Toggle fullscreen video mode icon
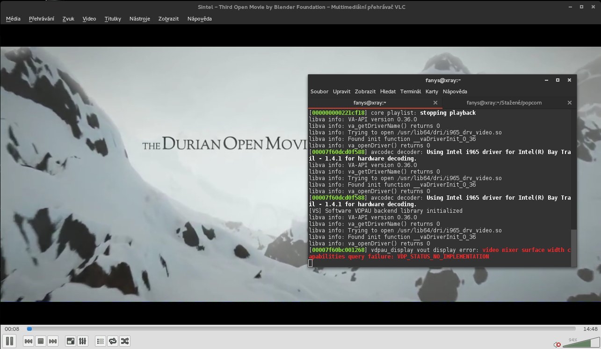 (70, 341)
